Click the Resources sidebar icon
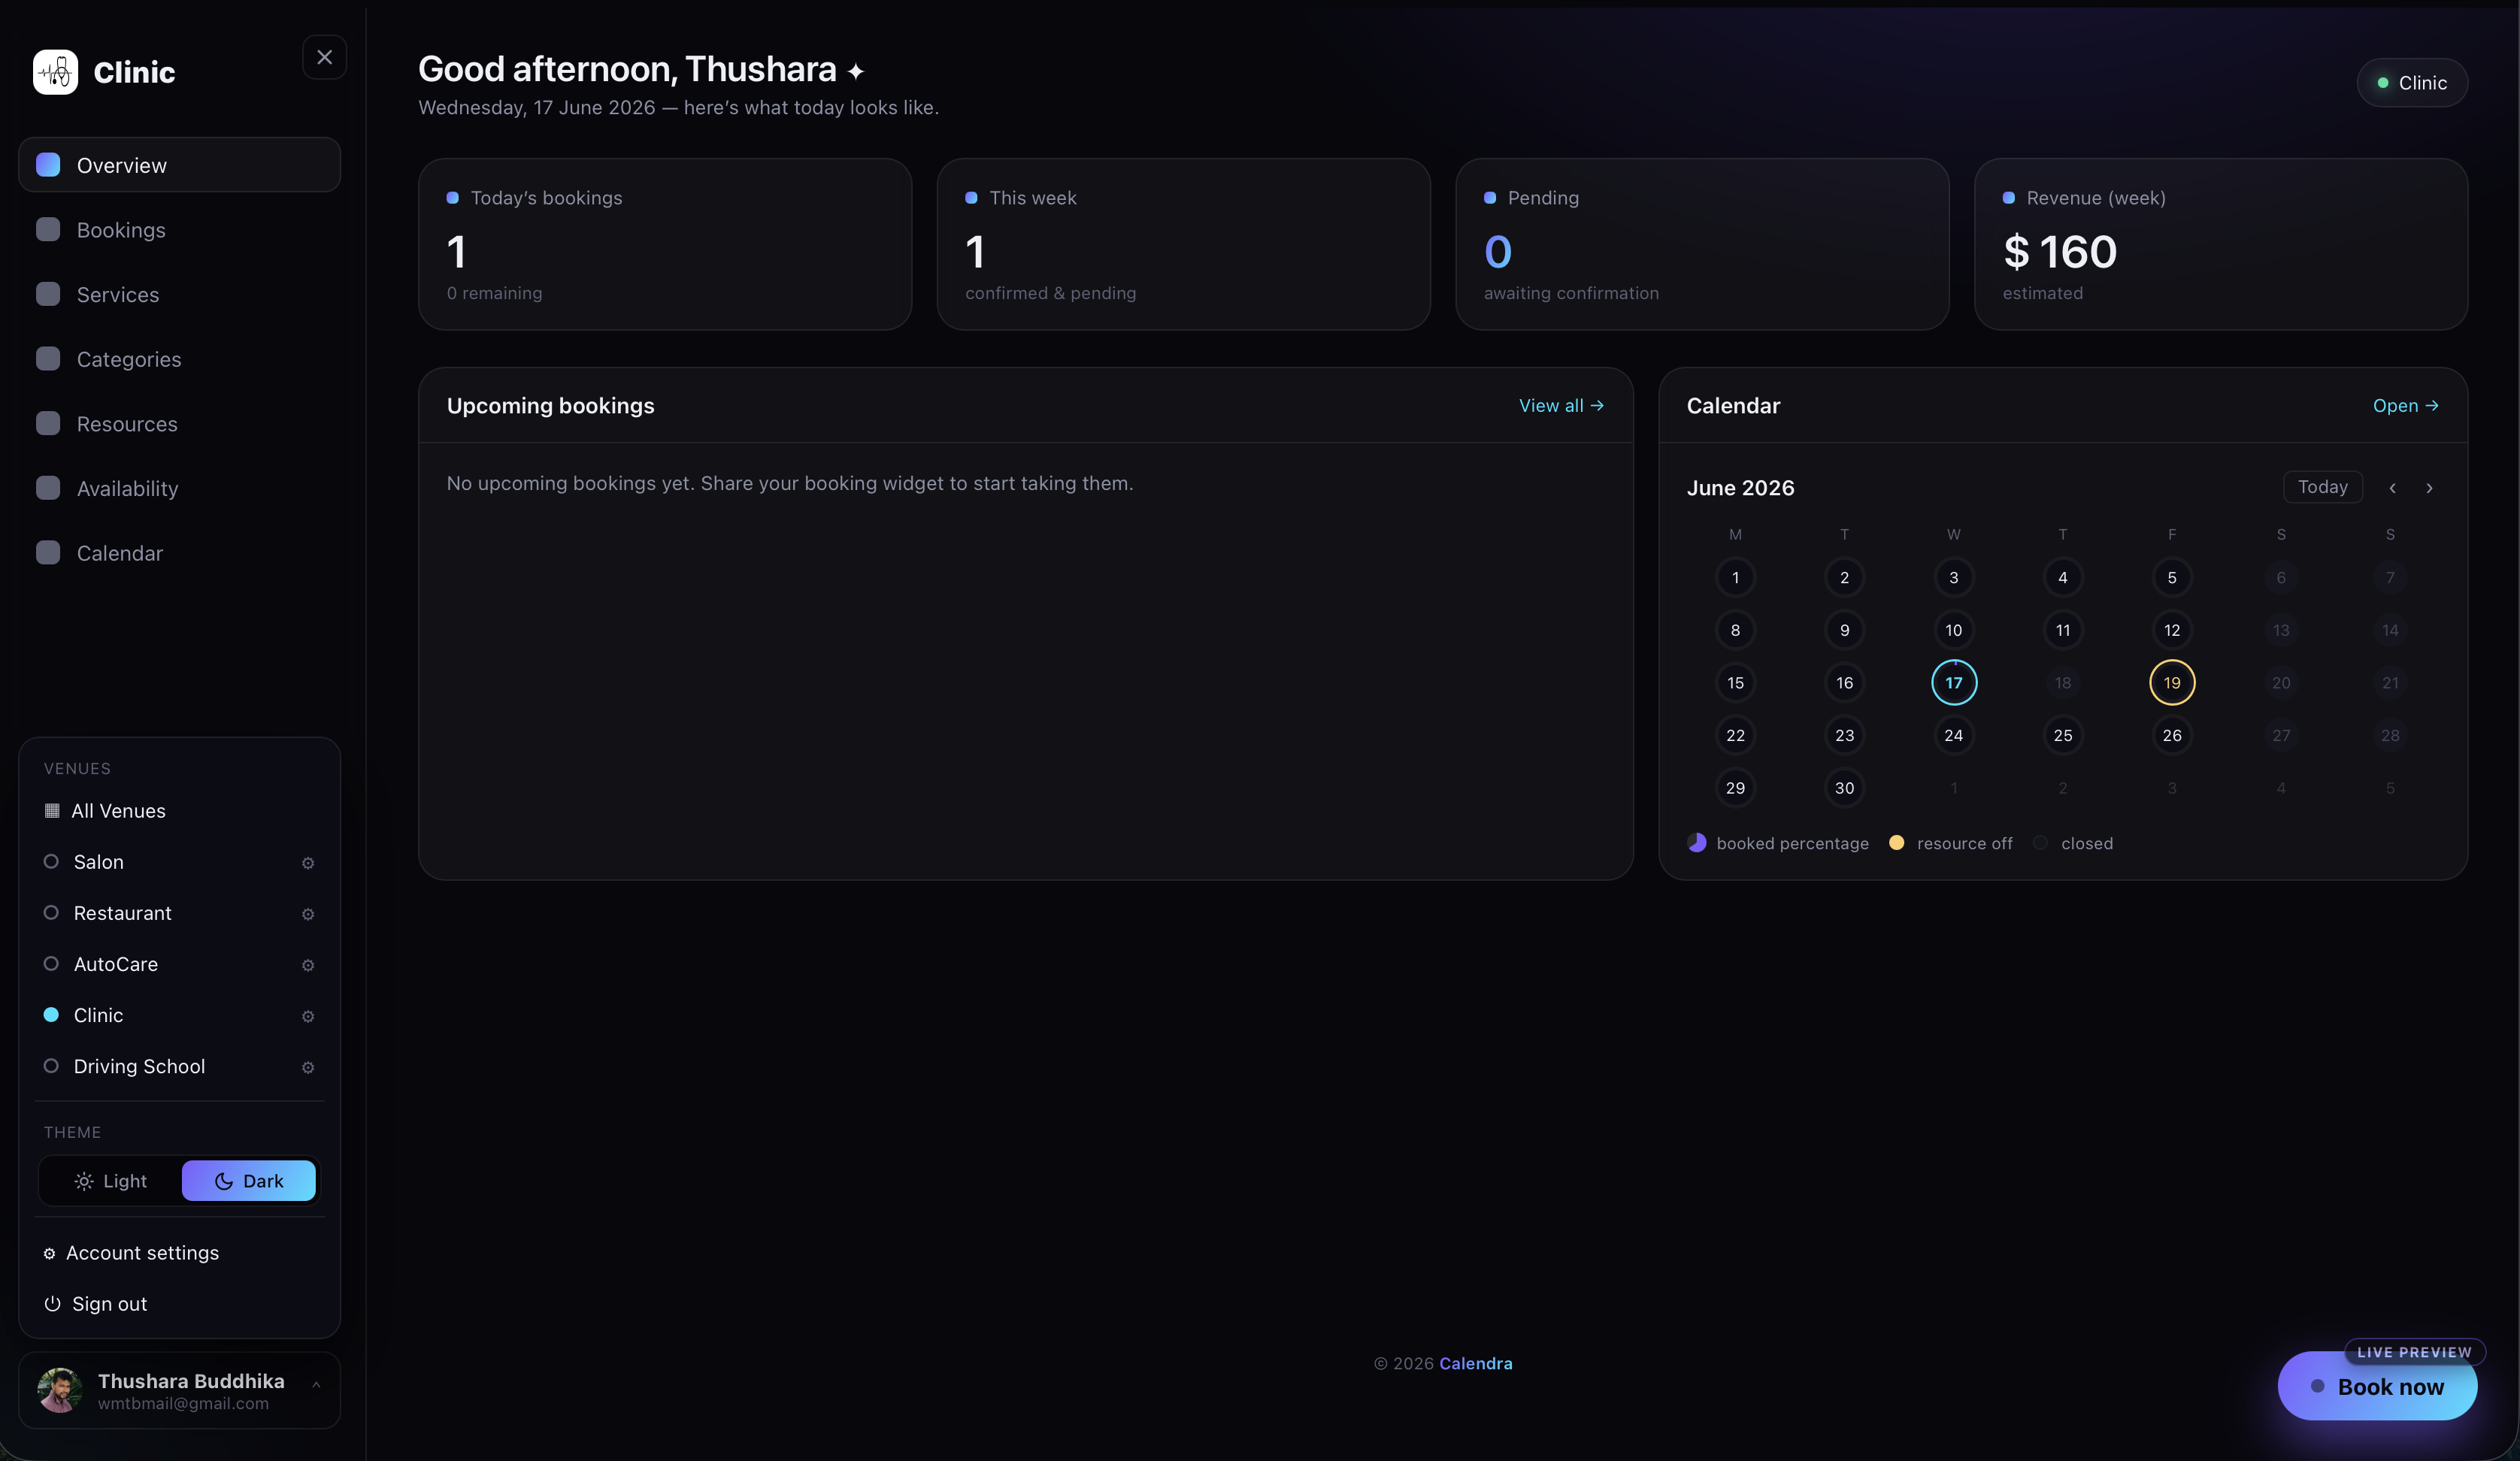Screen dimensions: 2520x1461 click(x=48, y=423)
